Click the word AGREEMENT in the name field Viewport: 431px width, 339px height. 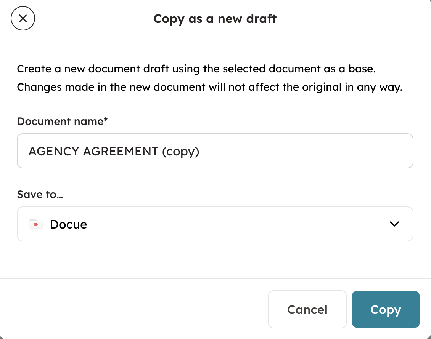(121, 151)
